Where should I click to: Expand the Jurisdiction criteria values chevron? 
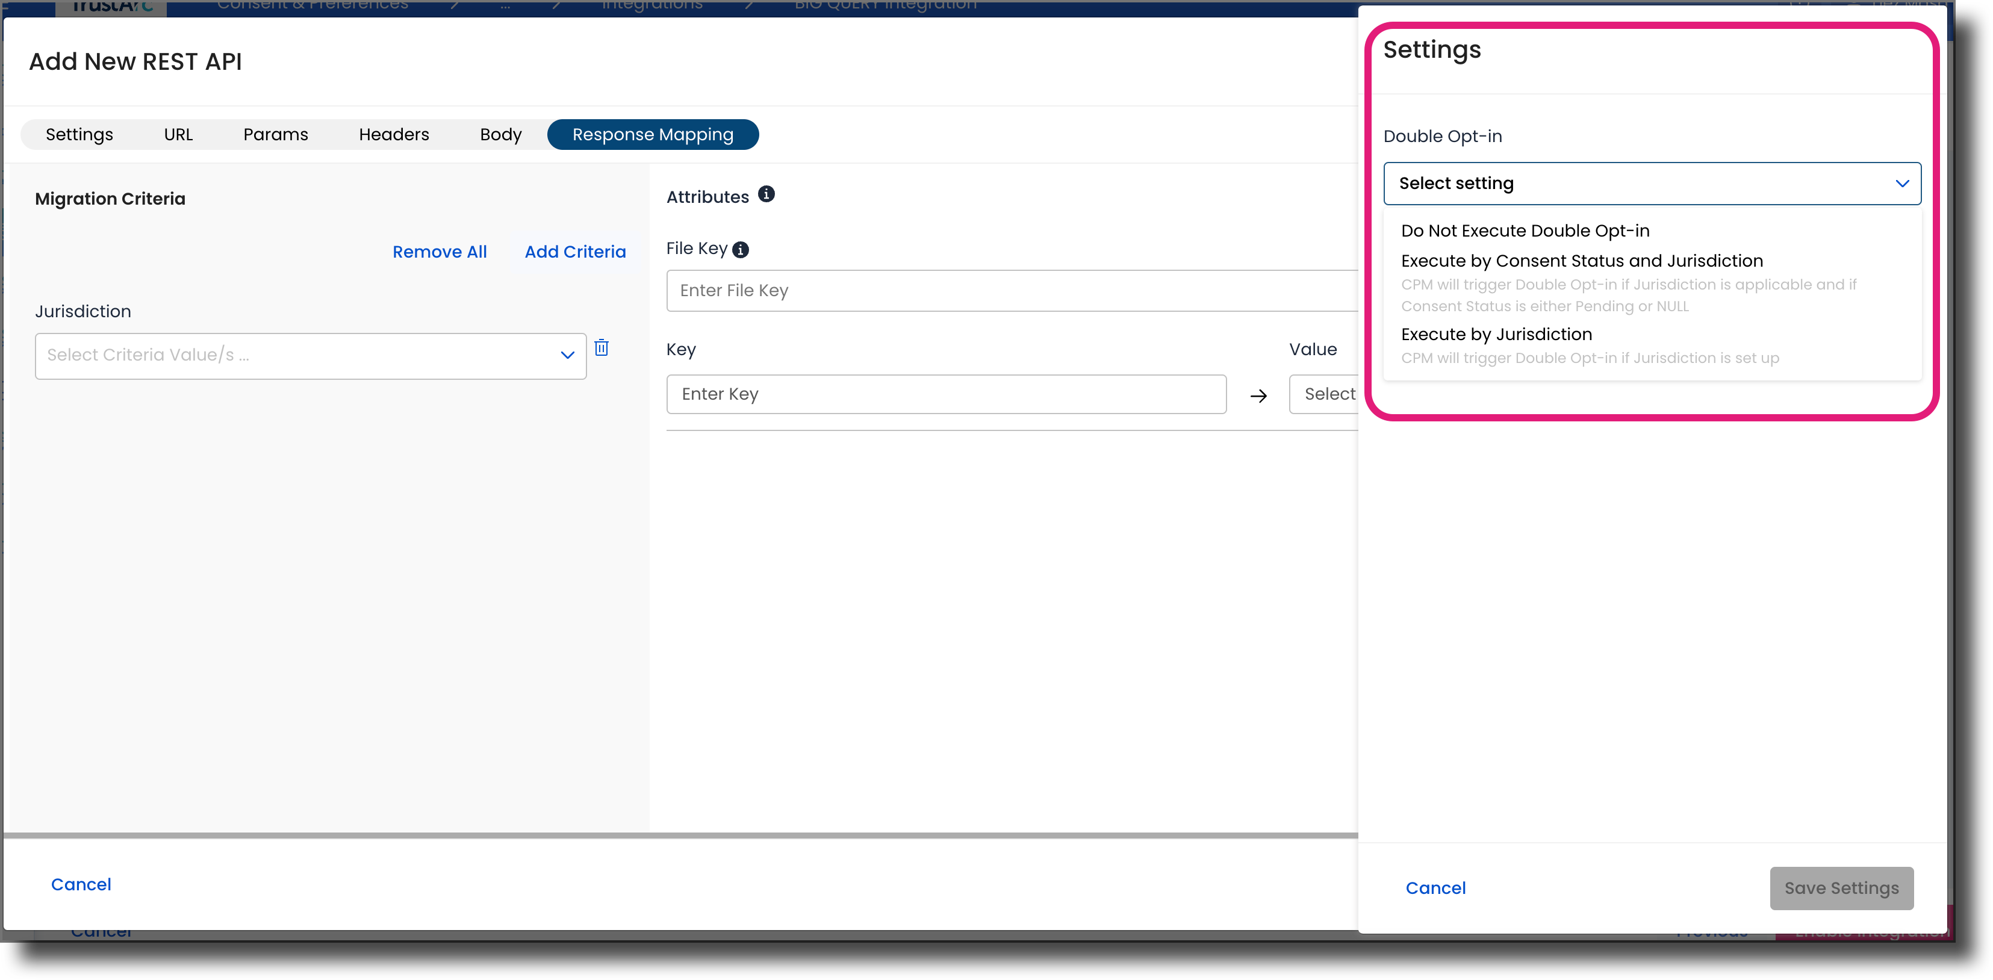tap(567, 355)
